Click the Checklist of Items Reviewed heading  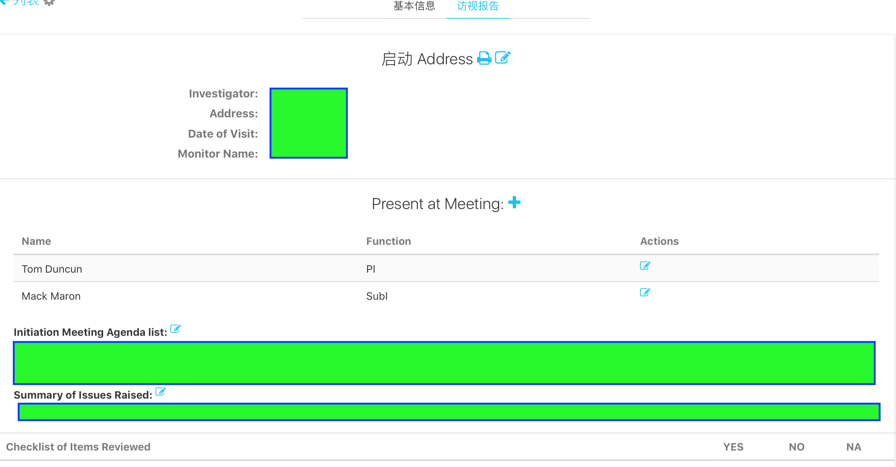78,447
